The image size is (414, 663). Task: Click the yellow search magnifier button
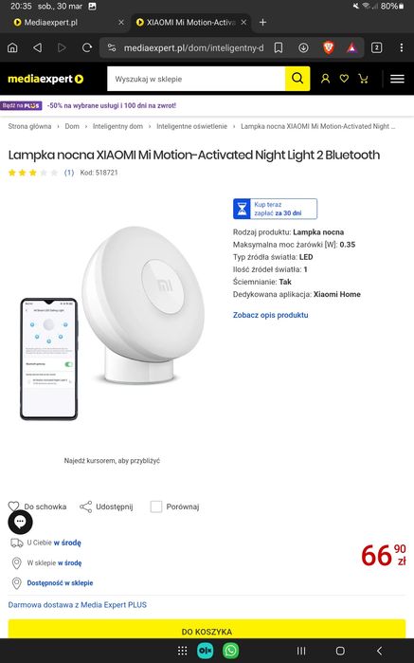297,79
